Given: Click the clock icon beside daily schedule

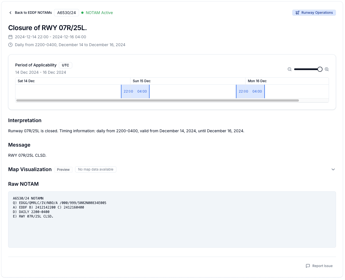Looking at the screenshot, I should coord(10,45).
